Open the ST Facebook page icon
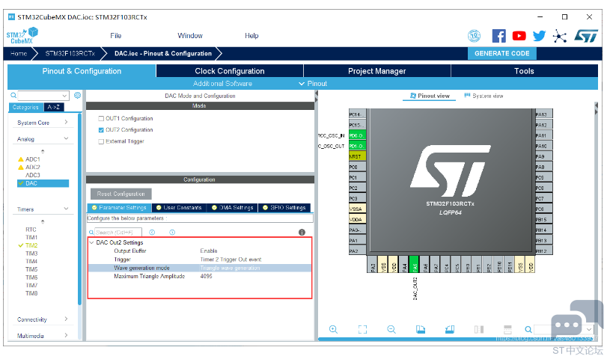610x362 pixels. tap(498, 36)
